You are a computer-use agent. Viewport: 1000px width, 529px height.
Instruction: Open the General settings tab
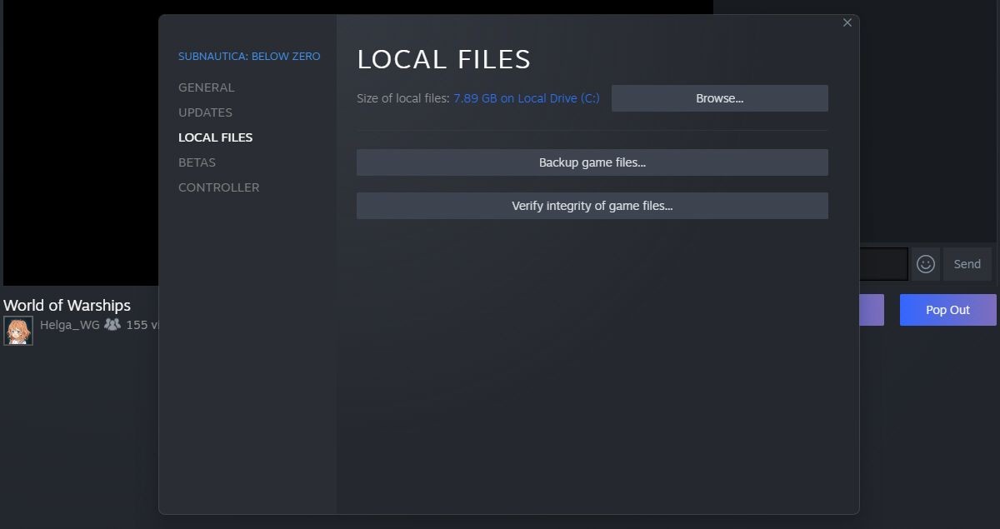206,87
